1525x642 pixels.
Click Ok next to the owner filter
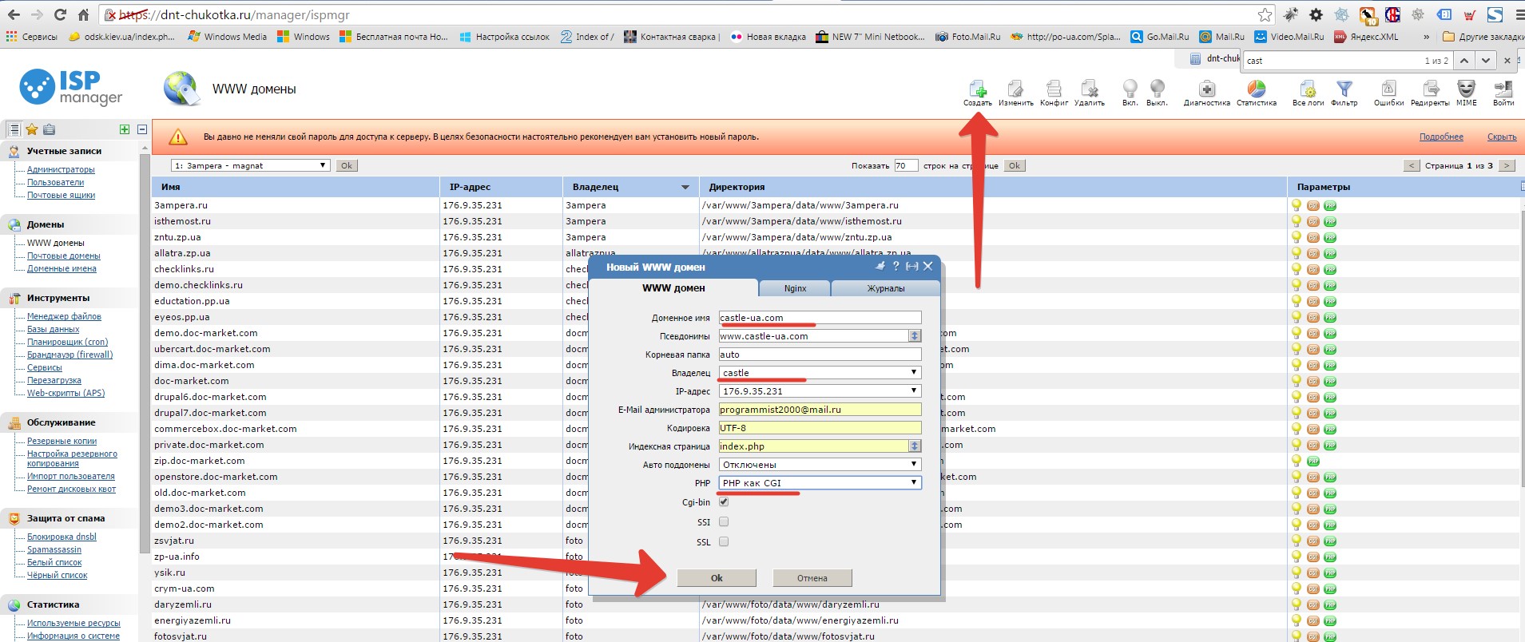point(346,165)
